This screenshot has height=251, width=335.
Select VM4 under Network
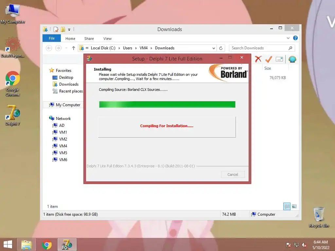pyautogui.click(x=63, y=146)
